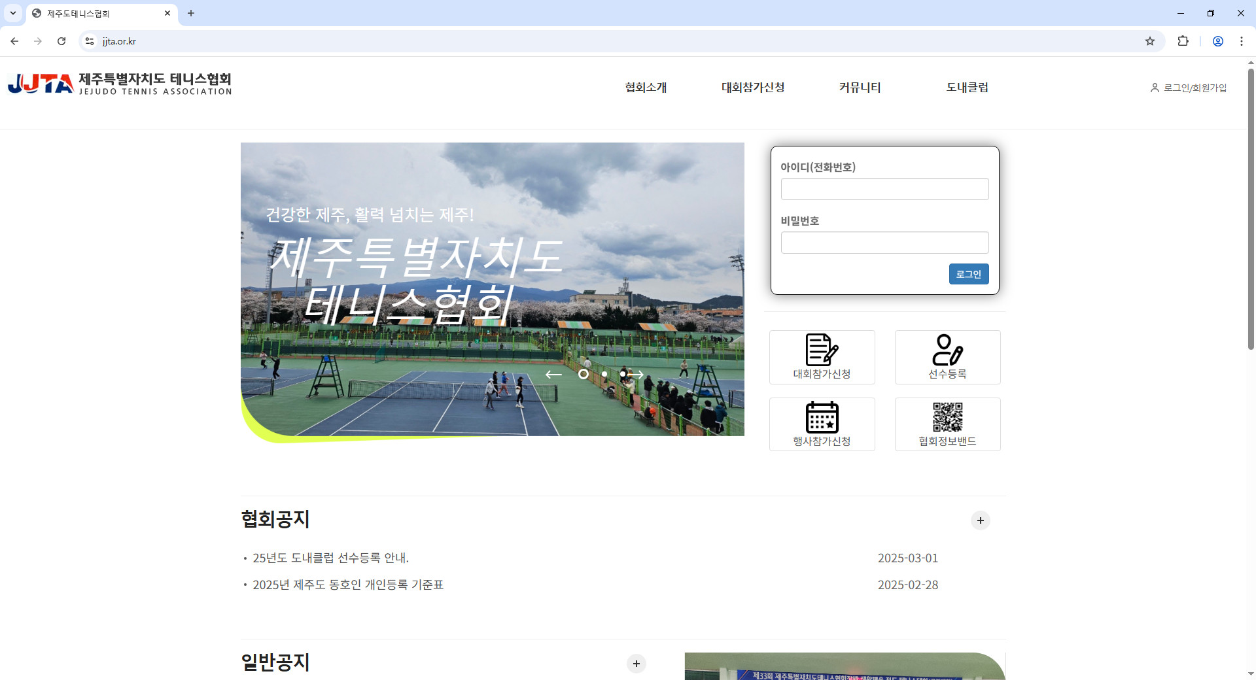Click the 2025-02-28 notice date
The height and width of the screenshot is (680, 1256).
[908, 585]
